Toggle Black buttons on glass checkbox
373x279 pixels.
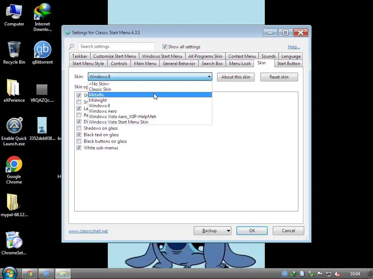click(79, 141)
